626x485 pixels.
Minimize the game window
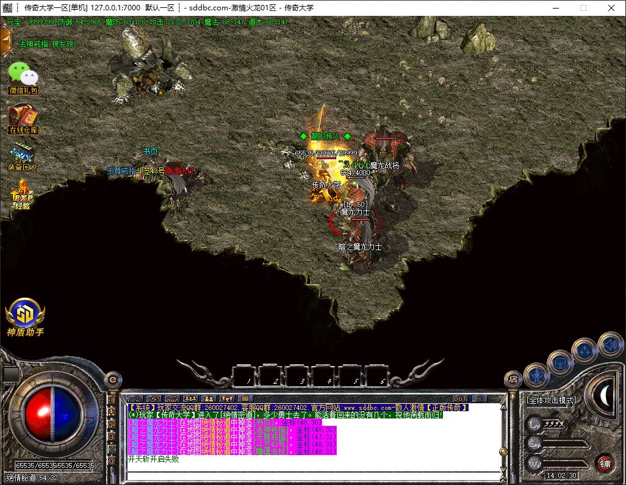coord(556,7)
